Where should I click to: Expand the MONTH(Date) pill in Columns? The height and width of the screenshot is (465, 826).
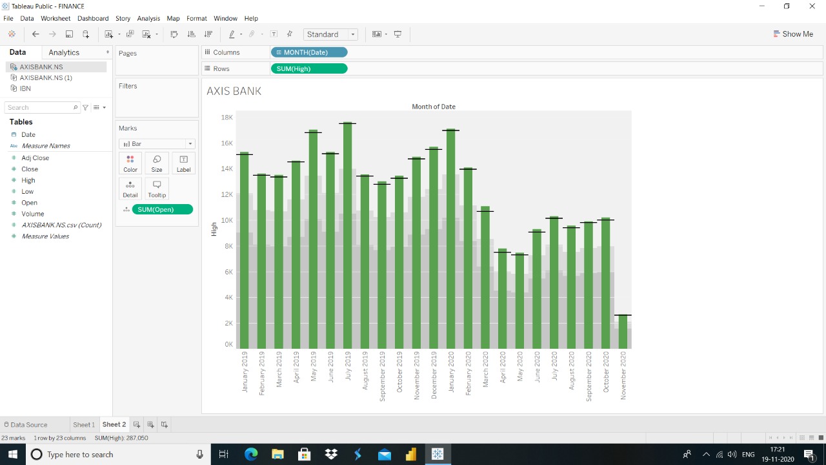click(278, 52)
